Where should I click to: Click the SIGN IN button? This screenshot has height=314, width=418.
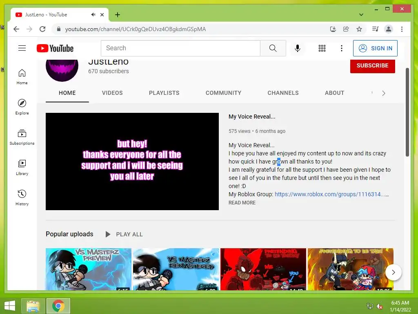376,48
